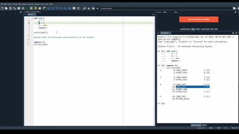Open the Search menu

tap(10, 4)
